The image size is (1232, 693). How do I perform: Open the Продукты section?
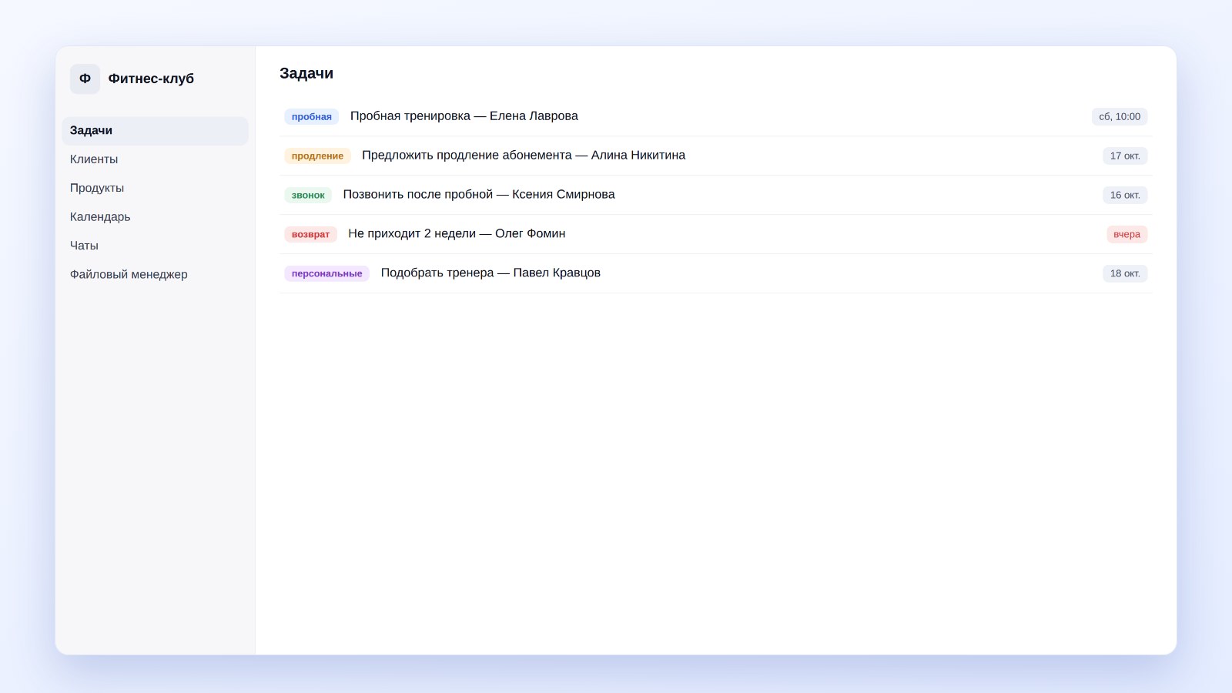[x=155, y=188]
